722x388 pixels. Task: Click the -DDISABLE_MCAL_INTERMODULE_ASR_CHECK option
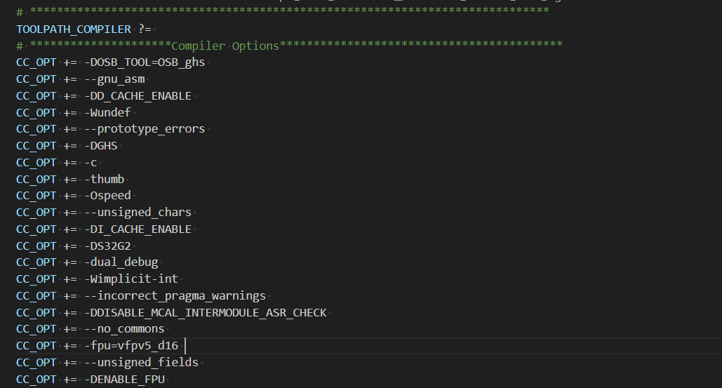point(206,312)
